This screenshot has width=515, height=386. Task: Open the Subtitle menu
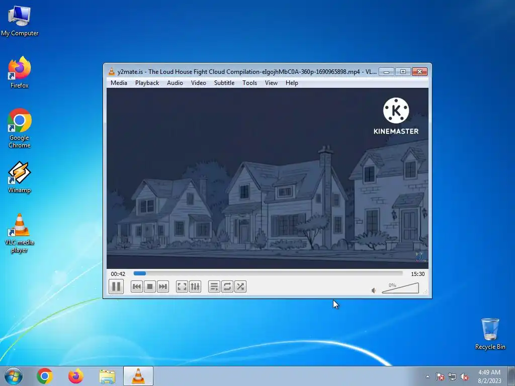224,83
